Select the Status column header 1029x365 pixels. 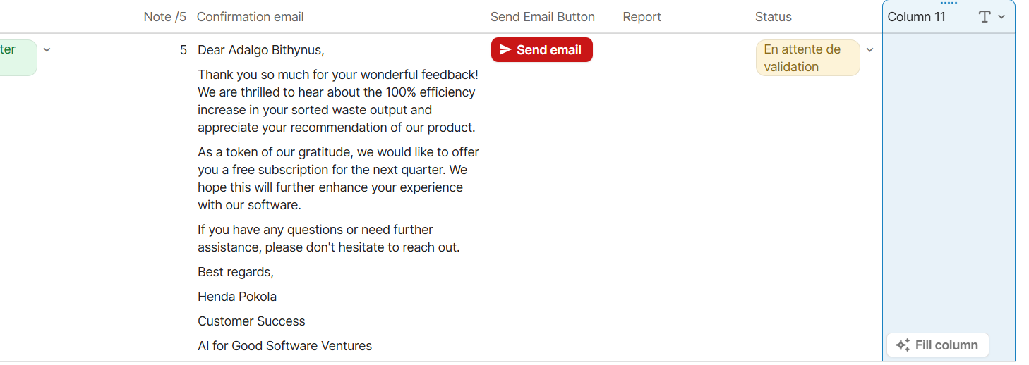click(x=773, y=17)
